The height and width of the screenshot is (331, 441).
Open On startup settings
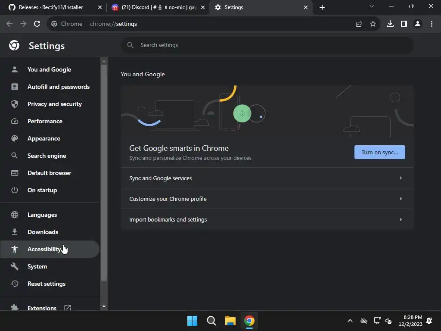[x=50, y=190]
